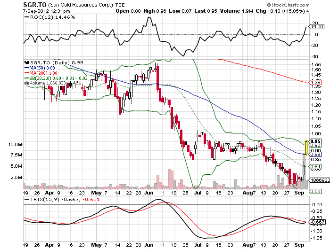Click the 'Low 0.87' value
This screenshot has width=330, height=249.
(180, 11)
